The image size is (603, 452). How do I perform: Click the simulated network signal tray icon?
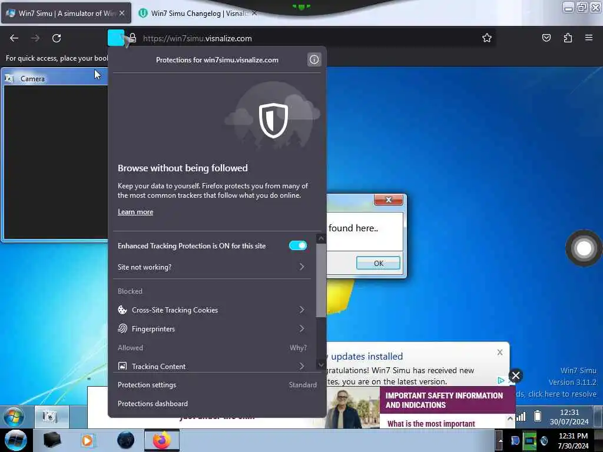tap(521, 416)
